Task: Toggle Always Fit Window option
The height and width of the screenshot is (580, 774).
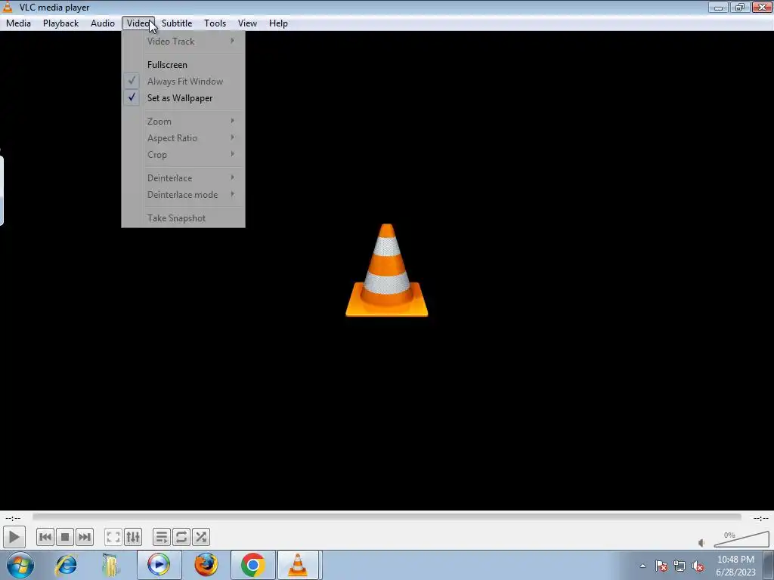Action: click(x=183, y=82)
